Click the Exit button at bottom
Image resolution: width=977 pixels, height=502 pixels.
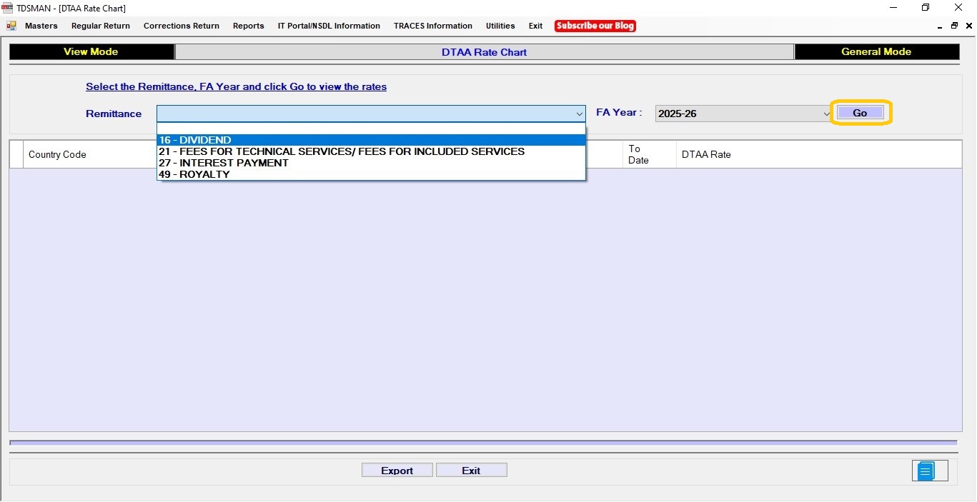(471, 471)
